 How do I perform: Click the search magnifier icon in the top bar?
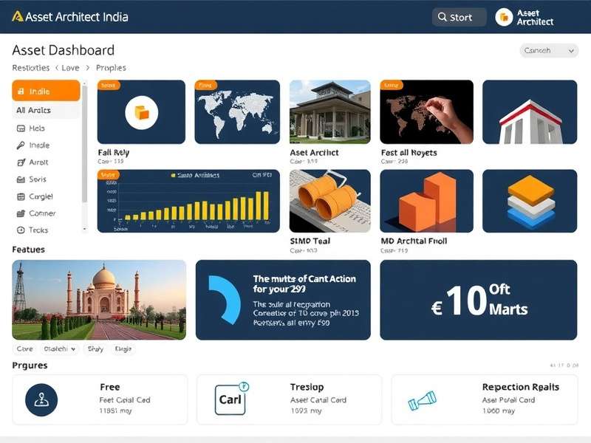pyautogui.click(x=442, y=16)
